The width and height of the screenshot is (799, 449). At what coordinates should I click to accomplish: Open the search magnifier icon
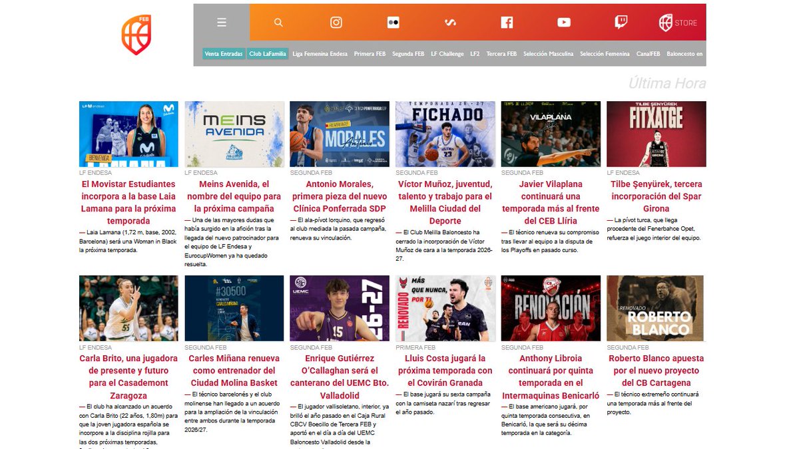tap(278, 23)
